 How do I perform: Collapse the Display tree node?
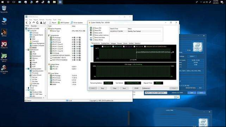click(x=26, y=90)
